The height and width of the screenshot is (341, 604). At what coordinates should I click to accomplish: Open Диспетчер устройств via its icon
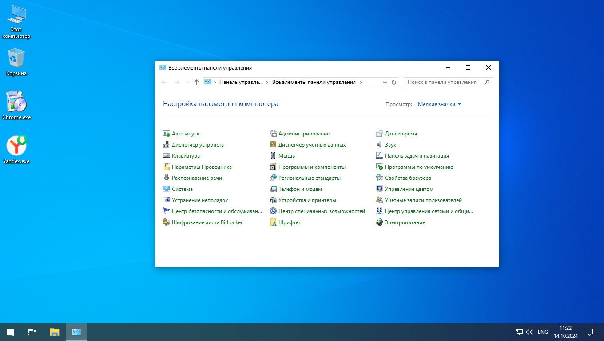[x=167, y=145]
